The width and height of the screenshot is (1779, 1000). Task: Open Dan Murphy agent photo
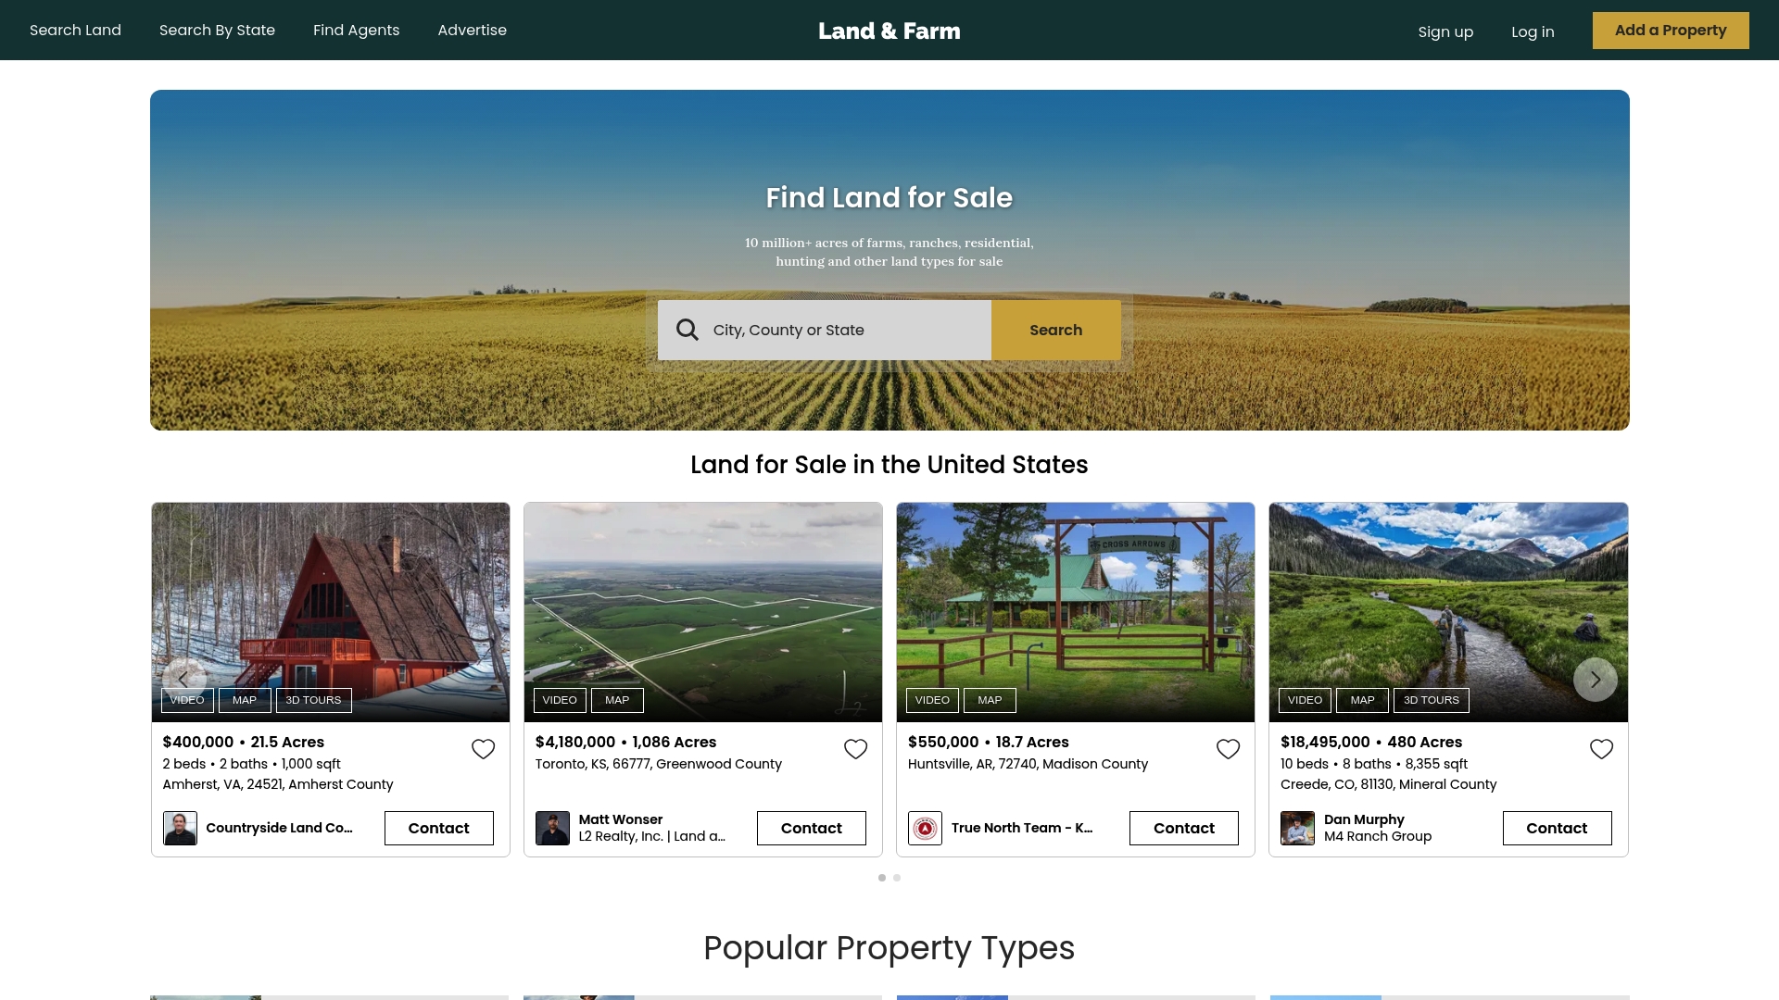click(1297, 828)
